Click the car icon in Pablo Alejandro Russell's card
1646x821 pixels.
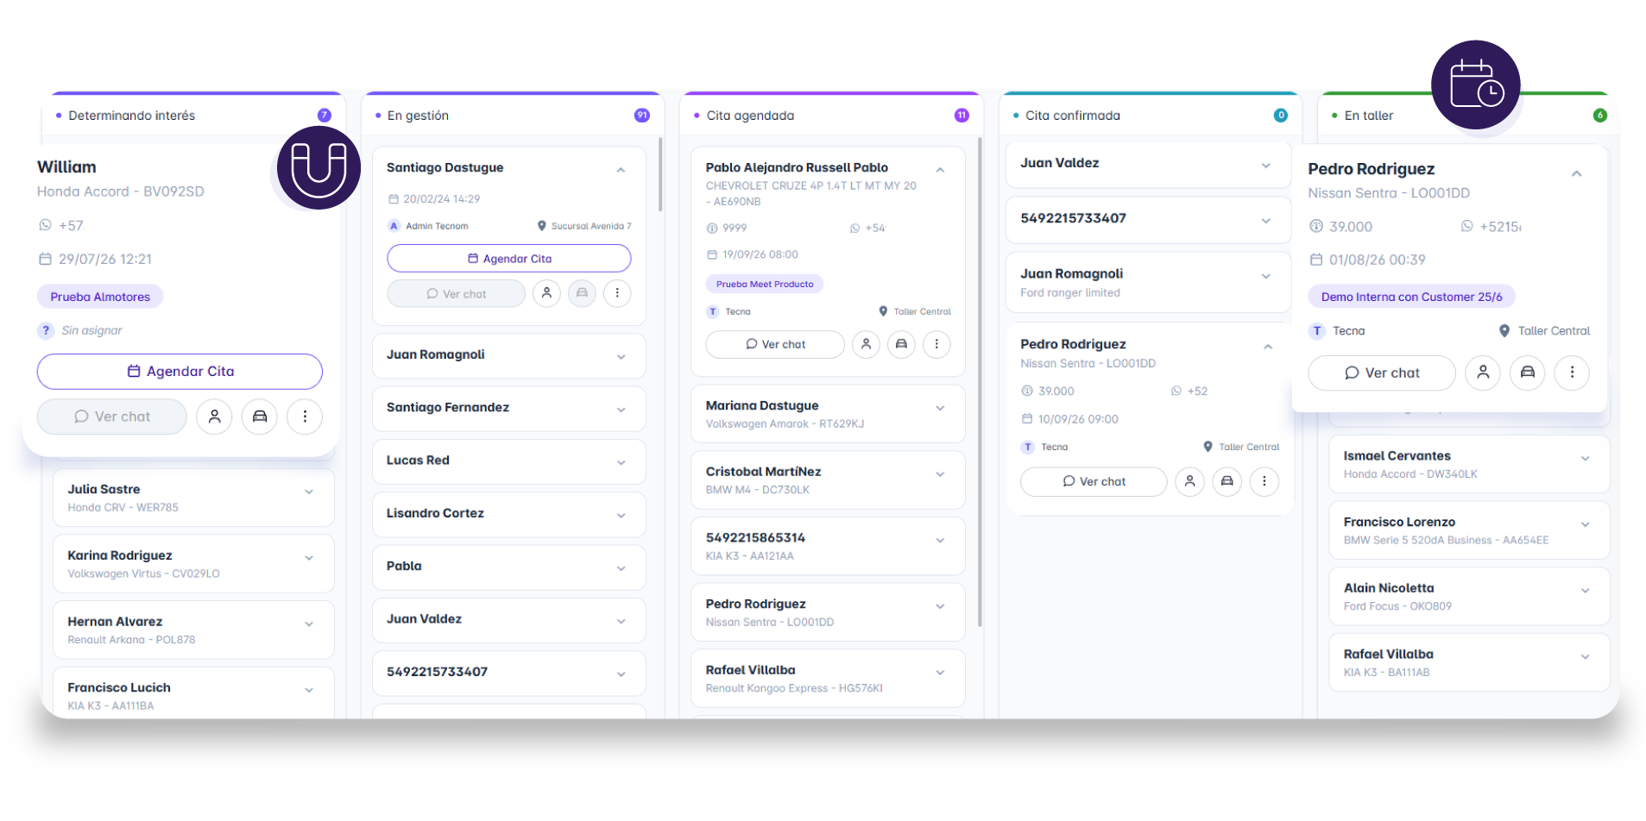901,344
